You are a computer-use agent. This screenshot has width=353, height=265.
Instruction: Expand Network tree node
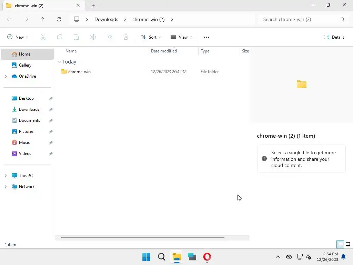click(x=6, y=187)
